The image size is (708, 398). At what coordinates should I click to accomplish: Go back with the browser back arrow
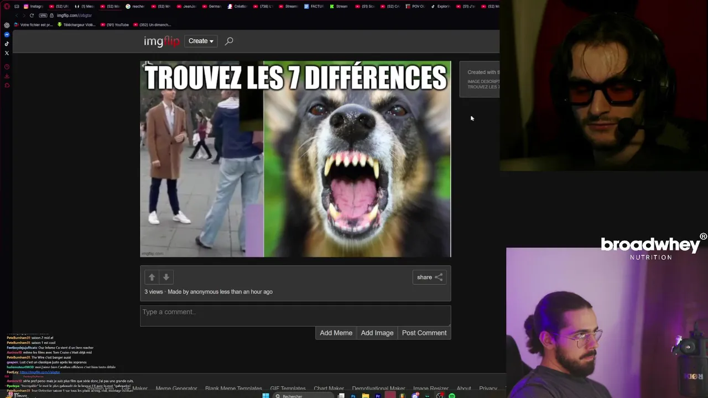(x=16, y=15)
